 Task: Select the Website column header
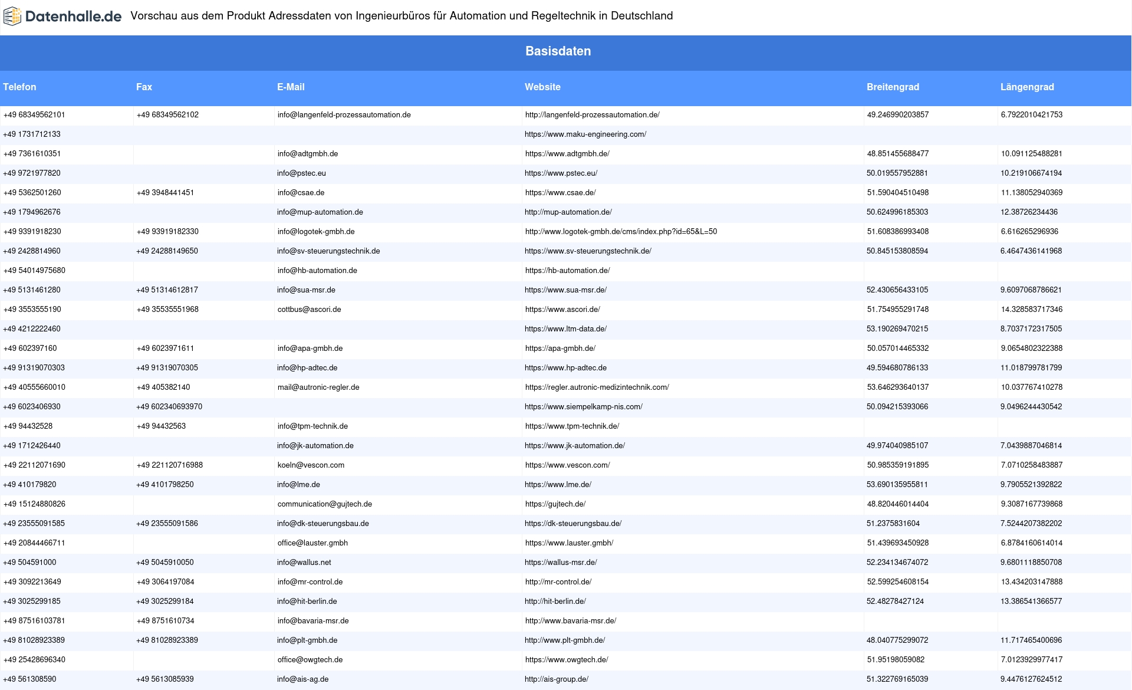(x=542, y=87)
